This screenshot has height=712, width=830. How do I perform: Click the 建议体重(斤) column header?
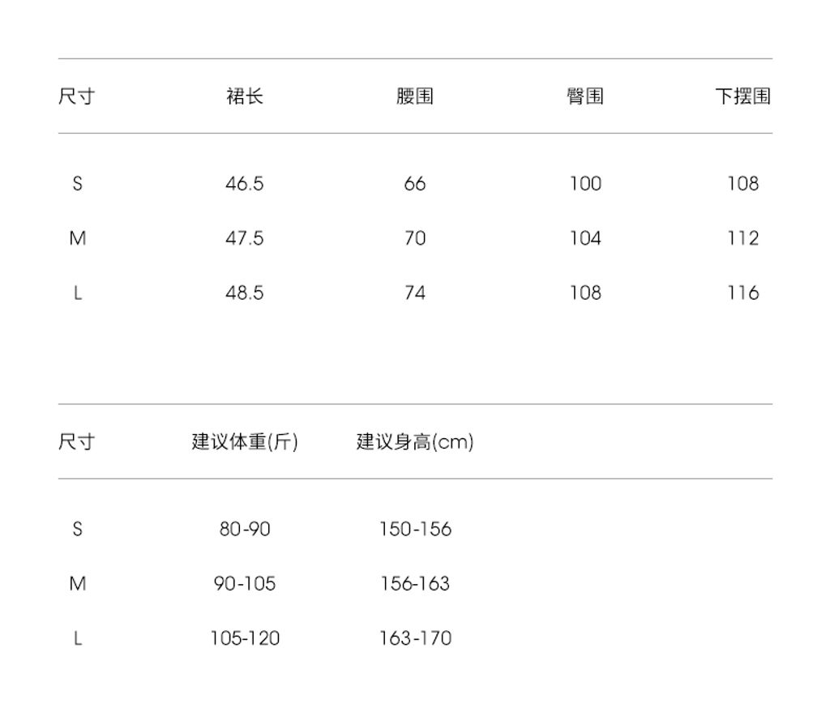(245, 442)
